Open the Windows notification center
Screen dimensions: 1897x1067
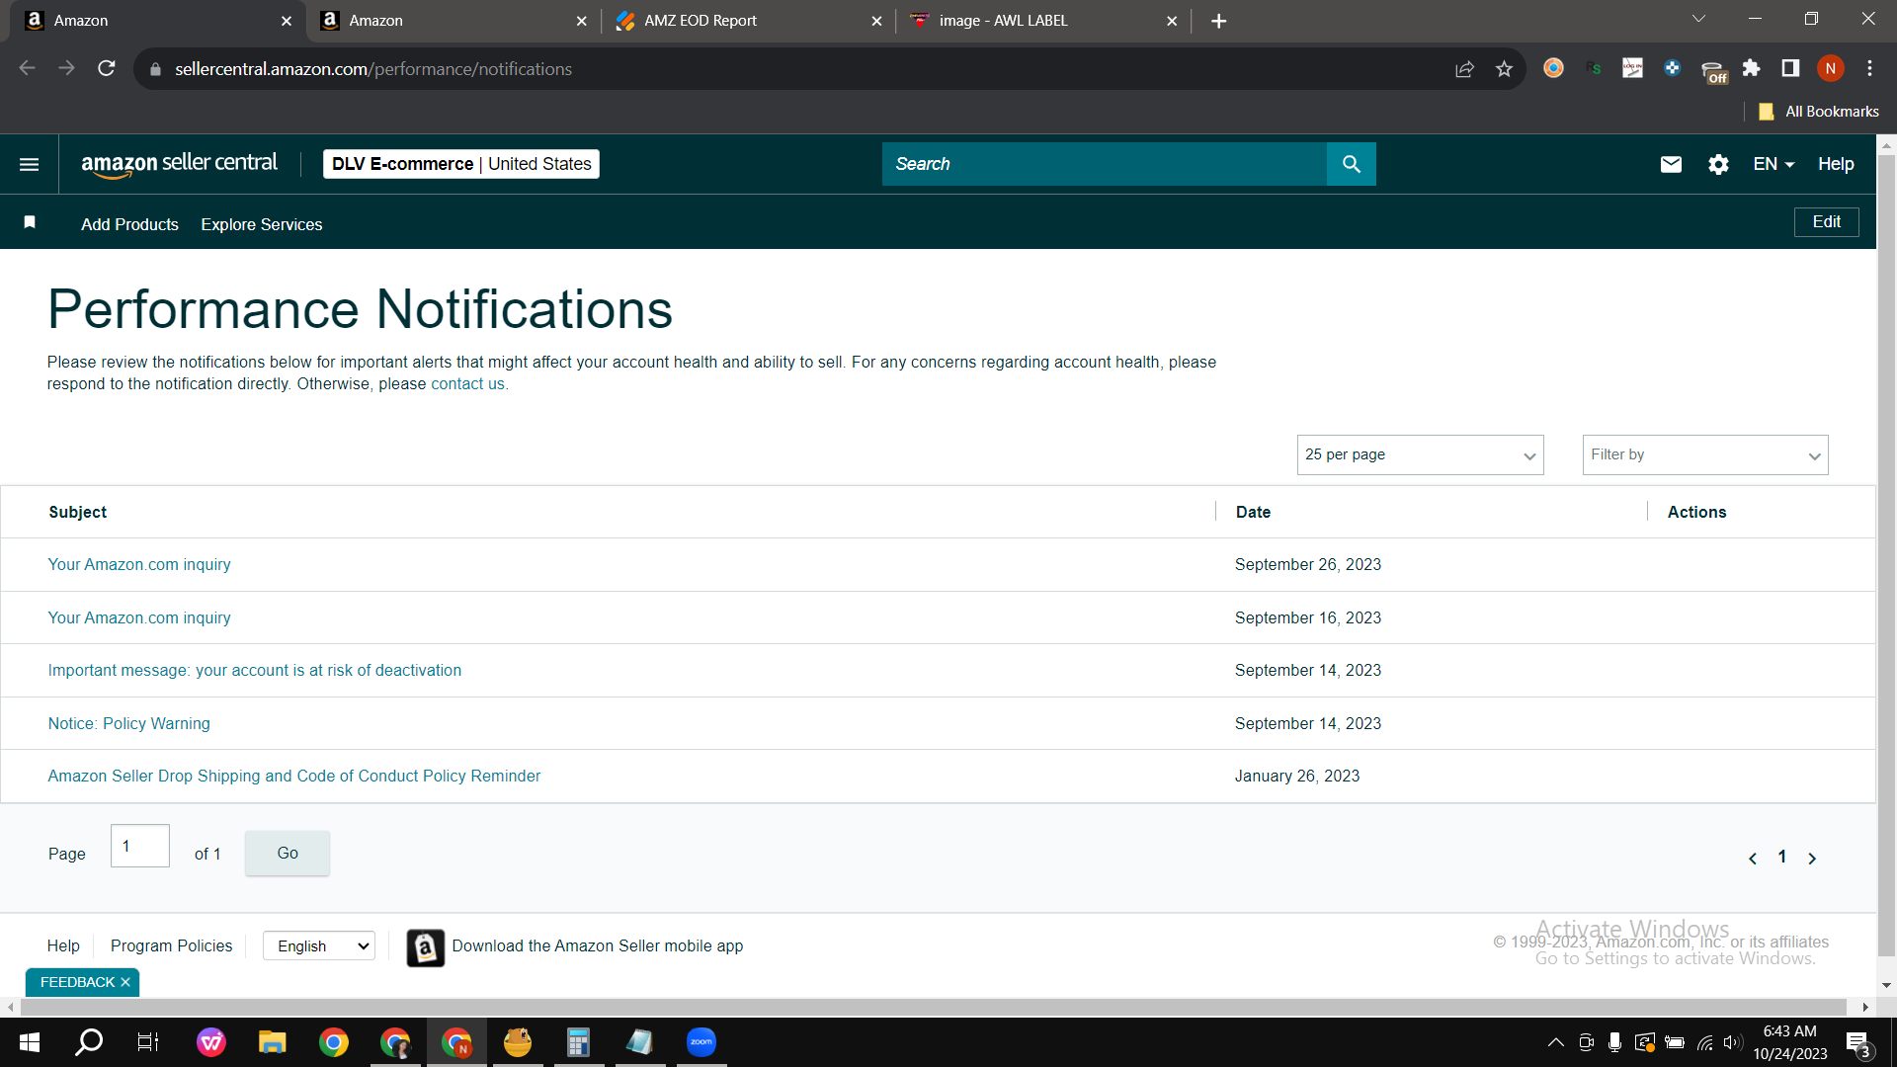(x=1858, y=1042)
